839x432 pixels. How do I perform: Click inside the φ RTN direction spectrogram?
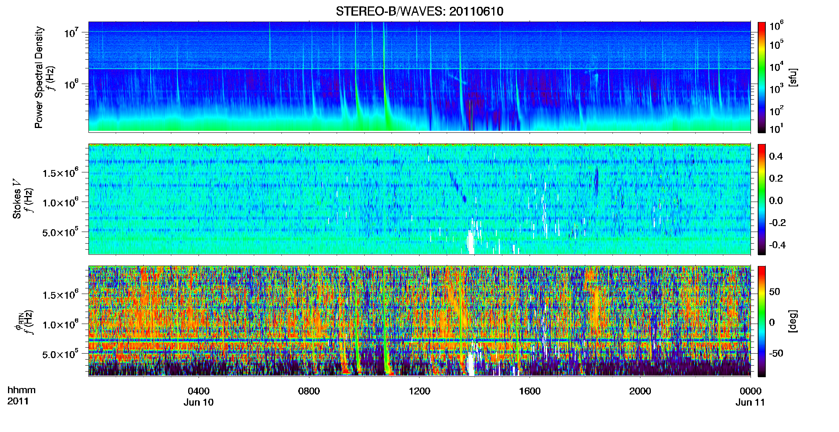point(419,321)
